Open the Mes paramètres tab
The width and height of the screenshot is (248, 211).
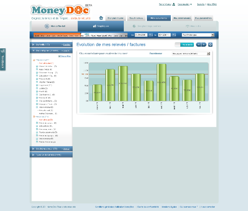[203, 18]
